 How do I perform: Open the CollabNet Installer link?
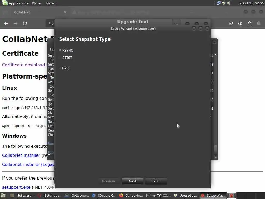[x=21, y=155]
